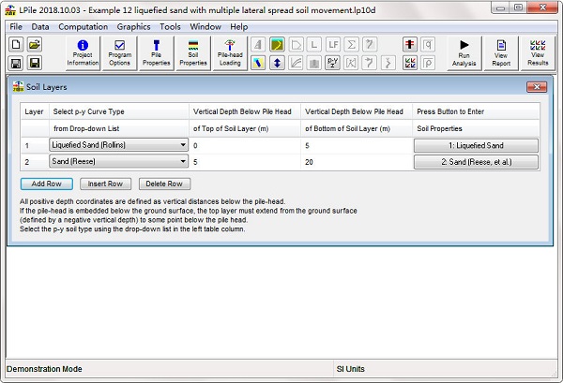
Task: Click SI Units status bar entry
Action: 350,369
